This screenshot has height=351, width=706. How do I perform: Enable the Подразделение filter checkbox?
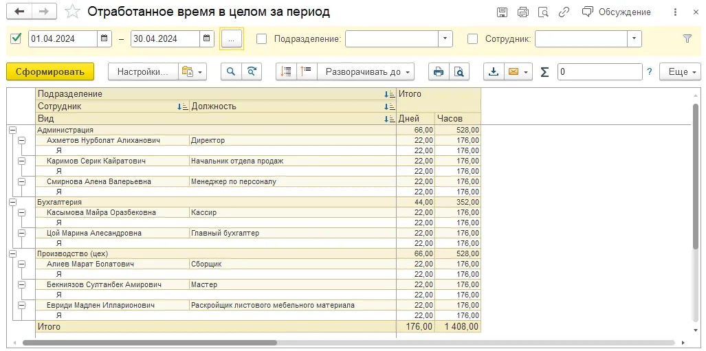[262, 38]
